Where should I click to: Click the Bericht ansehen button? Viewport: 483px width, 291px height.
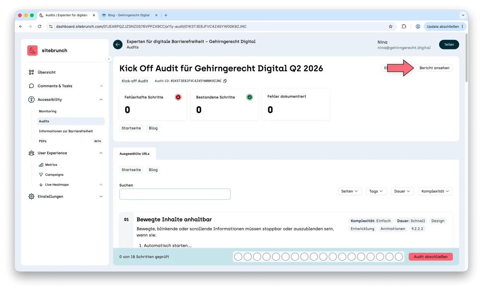(x=434, y=68)
